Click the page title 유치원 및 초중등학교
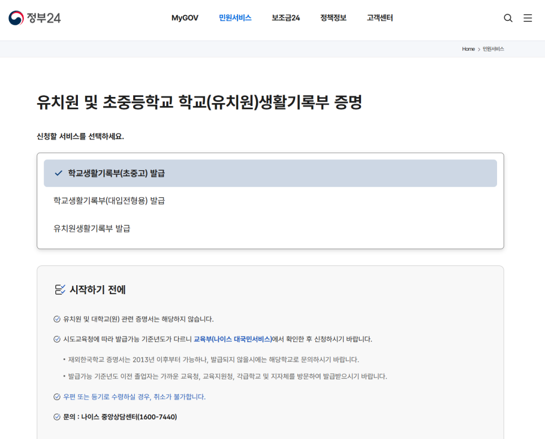Screen dimensions: 545x439 199,102
